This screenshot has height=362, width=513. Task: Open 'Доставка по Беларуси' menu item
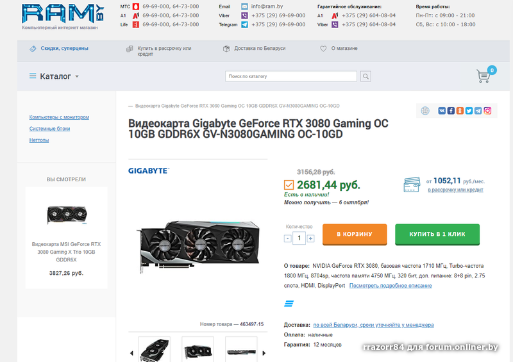coord(260,49)
